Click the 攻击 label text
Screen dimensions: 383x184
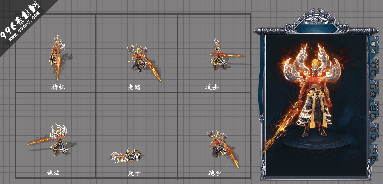(x=212, y=87)
